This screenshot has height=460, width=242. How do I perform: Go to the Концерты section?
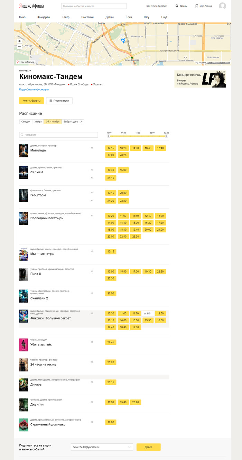click(44, 17)
